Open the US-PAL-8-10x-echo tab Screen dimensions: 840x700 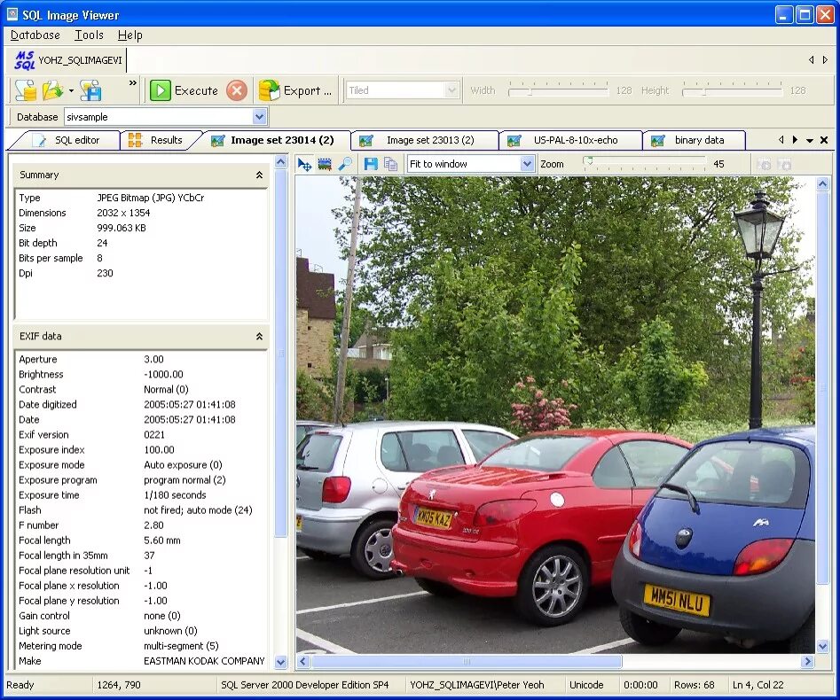pos(569,140)
